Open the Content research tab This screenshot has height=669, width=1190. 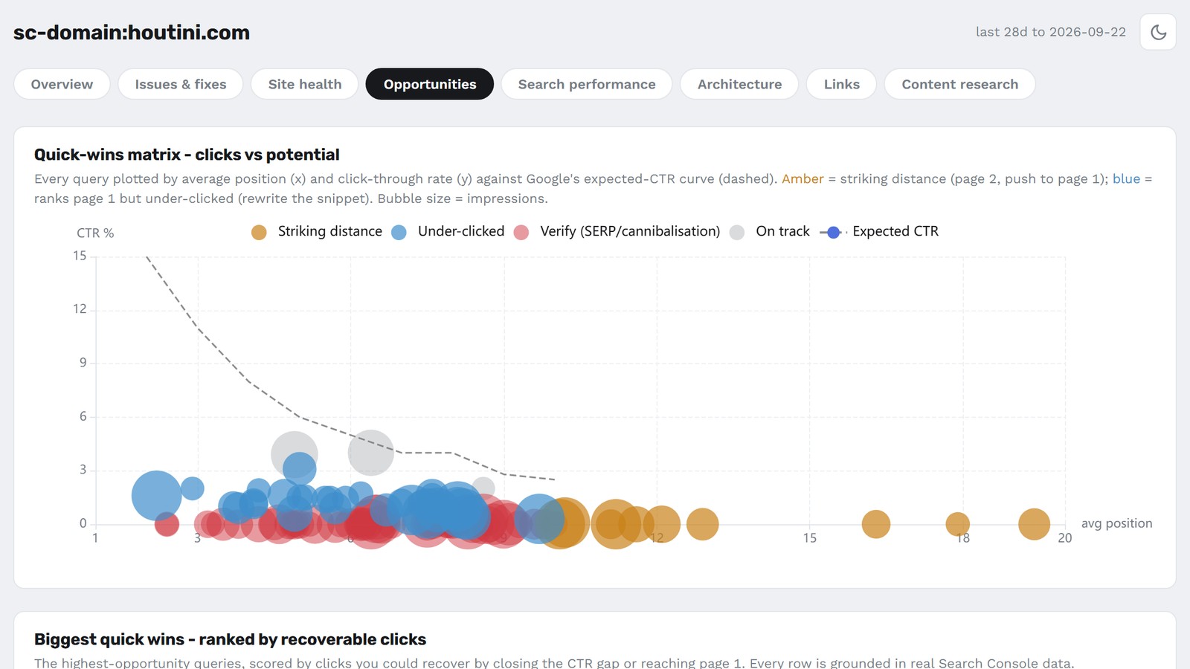click(x=959, y=84)
